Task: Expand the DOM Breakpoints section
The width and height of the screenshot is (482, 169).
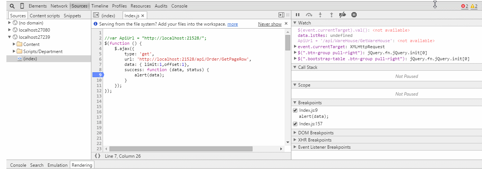Action: 295,132
